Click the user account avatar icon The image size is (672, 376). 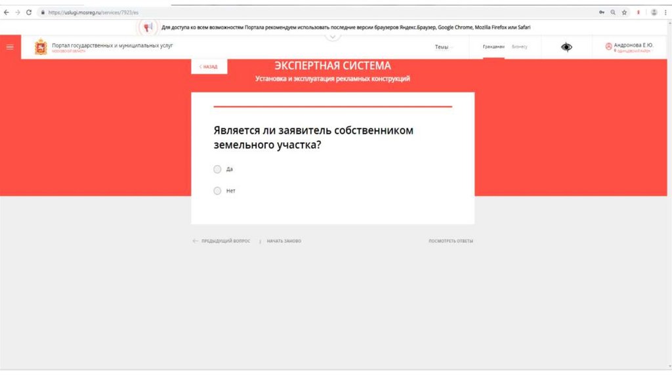[x=608, y=47]
